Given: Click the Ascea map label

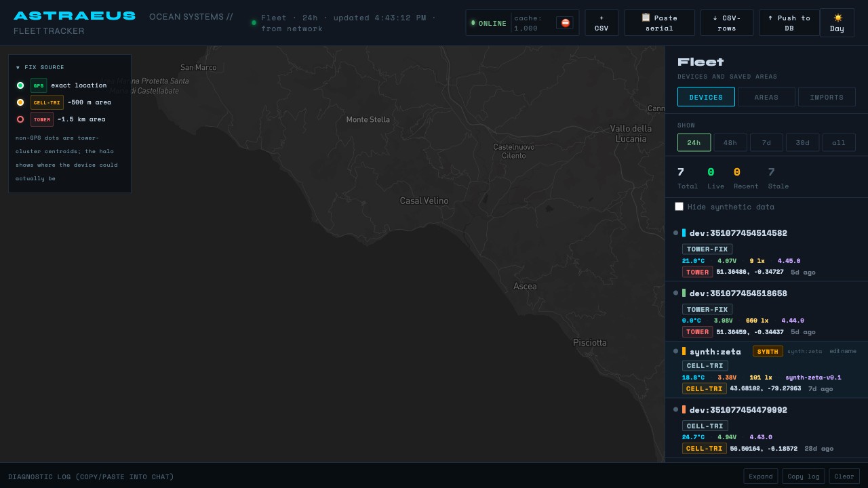Looking at the screenshot, I should point(525,286).
